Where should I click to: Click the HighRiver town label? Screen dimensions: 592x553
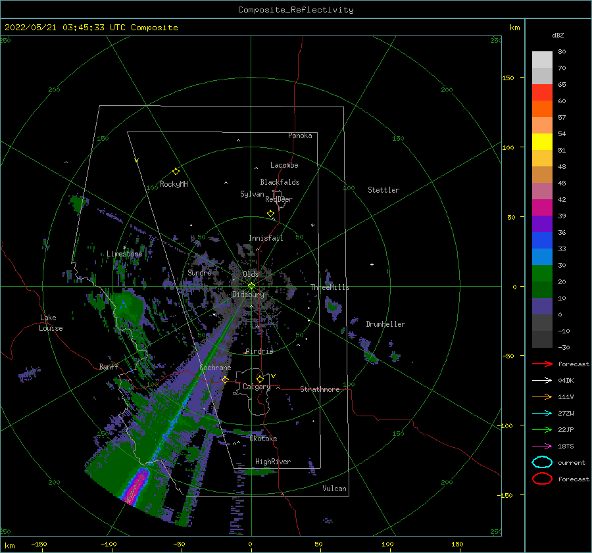click(273, 462)
